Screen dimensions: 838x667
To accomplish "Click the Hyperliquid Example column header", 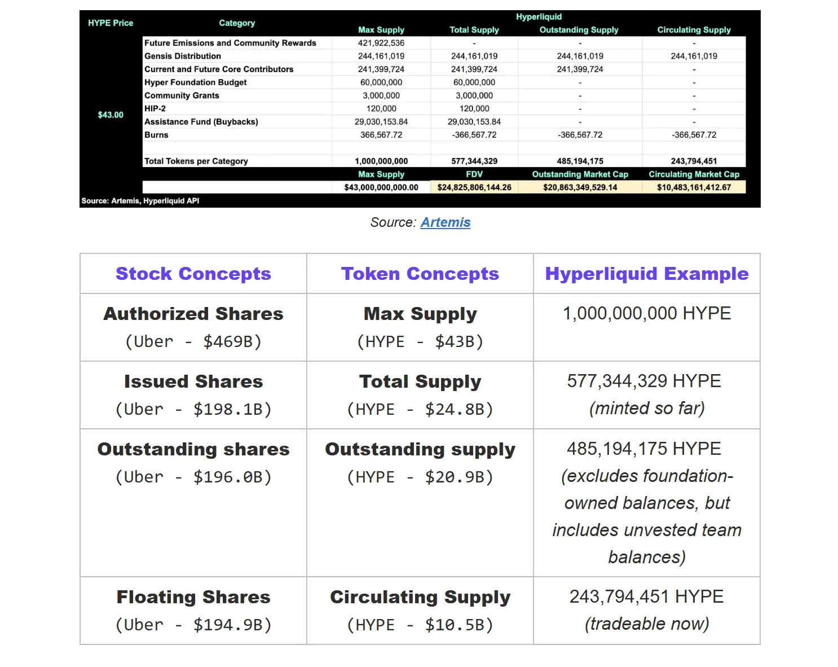I will [x=647, y=274].
